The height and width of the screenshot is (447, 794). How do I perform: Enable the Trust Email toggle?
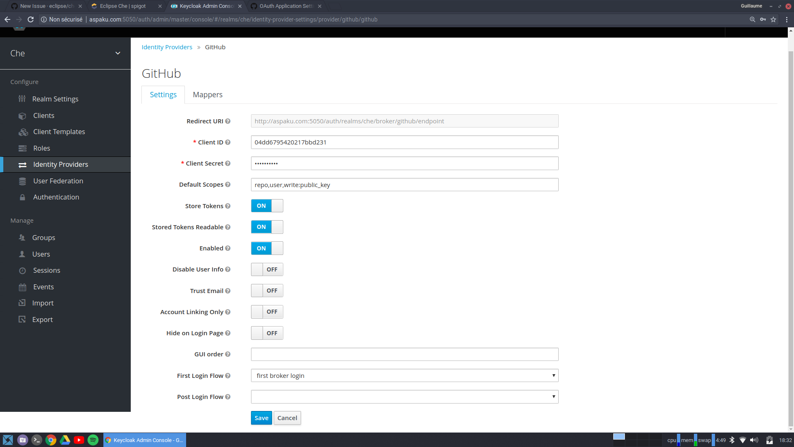click(267, 291)
